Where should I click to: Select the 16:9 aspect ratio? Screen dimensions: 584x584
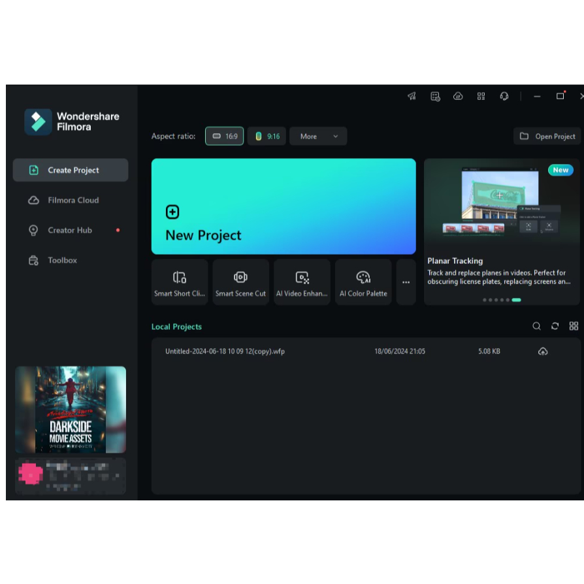tap(224, 136)
